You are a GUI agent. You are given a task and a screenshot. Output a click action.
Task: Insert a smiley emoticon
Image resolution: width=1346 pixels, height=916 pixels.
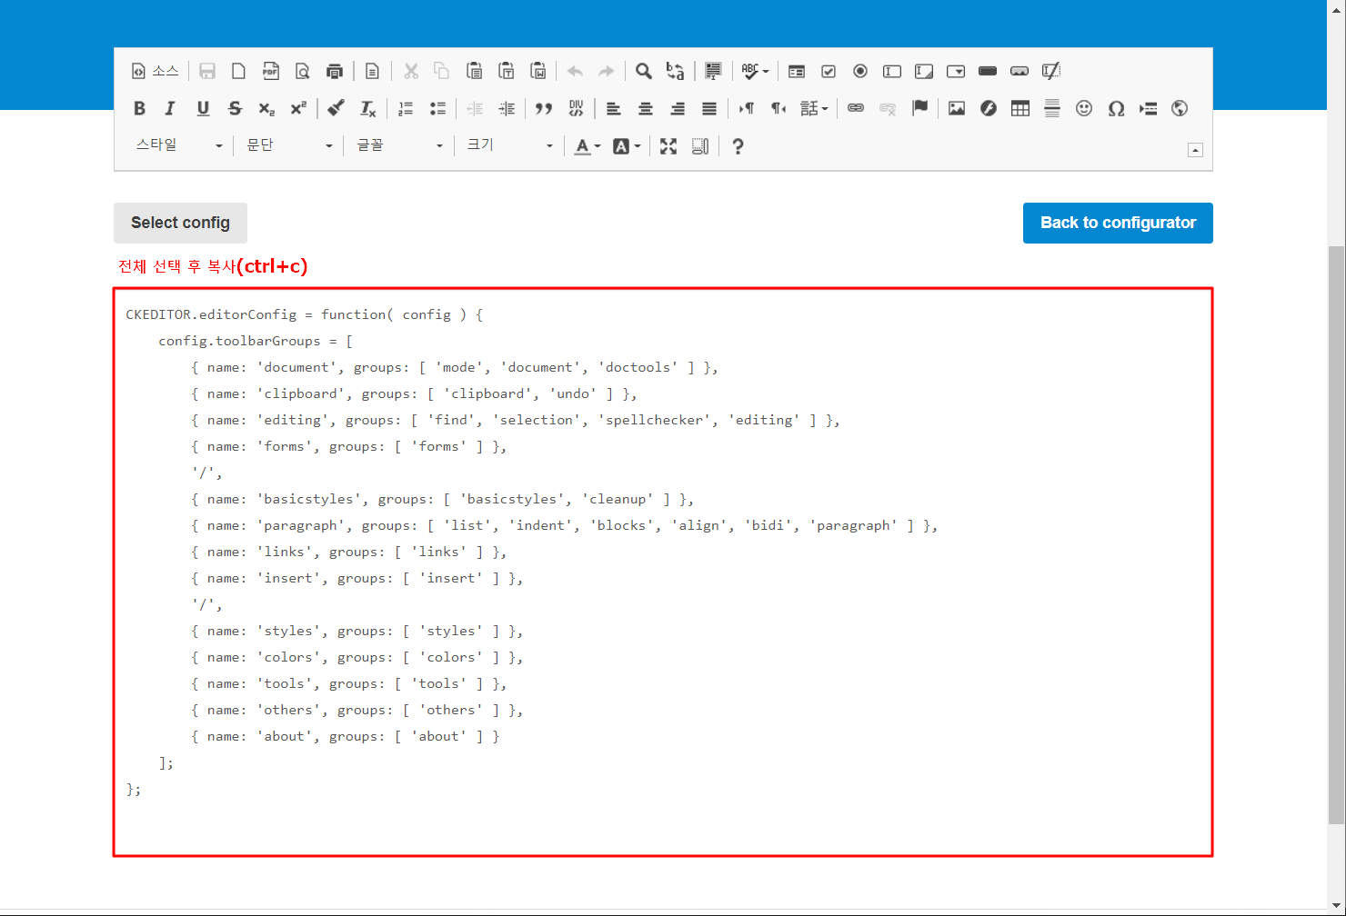click(x=1084, y=108)
